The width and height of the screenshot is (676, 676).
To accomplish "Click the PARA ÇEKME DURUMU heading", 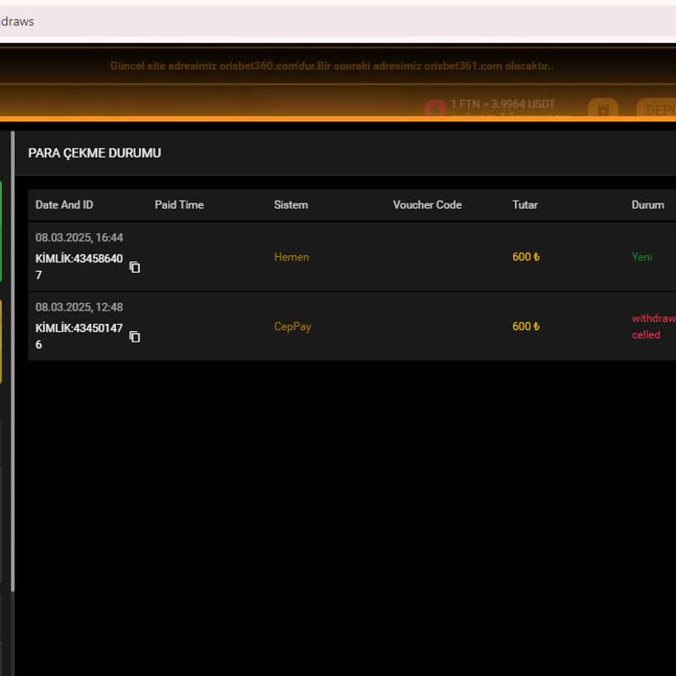I will coord(94,153).
